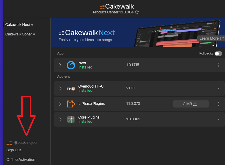Viewport: 225px width, 165px height.
Task: Click Sign Out in the sidebar
Action: click(14, 150)
